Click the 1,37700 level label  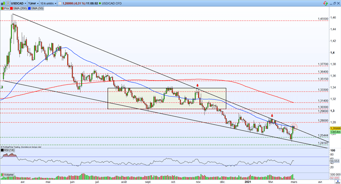pyautogui.click(x=323, y=64)
